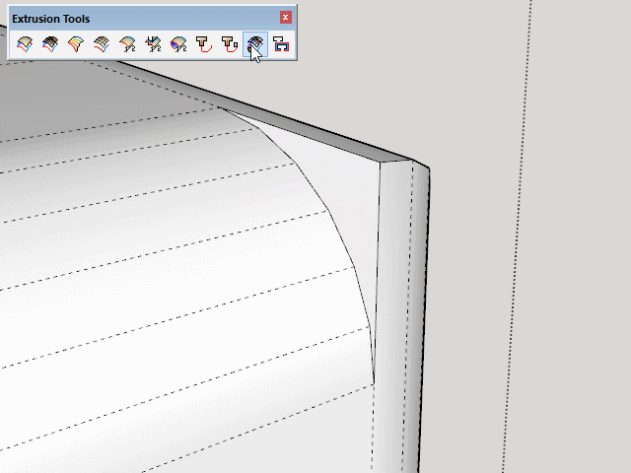Click the rounded vertical corner strip
631x473 pixels.
point(399,315)
